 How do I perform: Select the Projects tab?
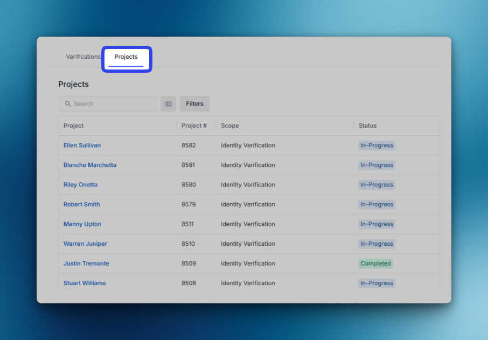click(x=126, y=57)
